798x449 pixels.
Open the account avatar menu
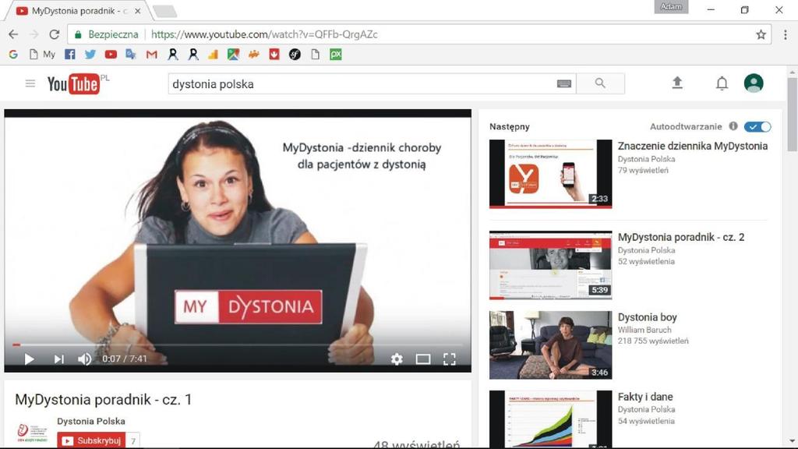(754, 83)
